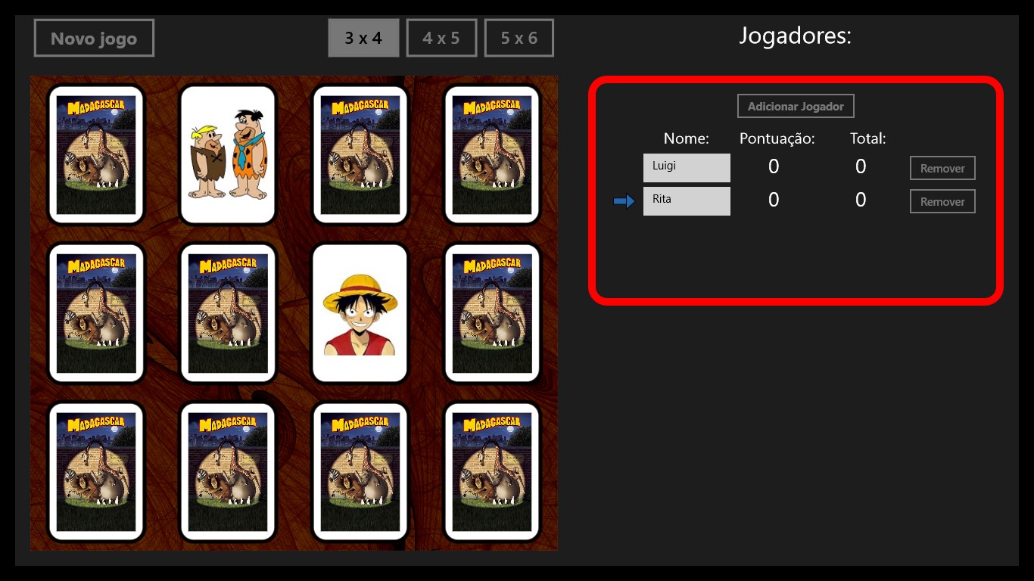Flip the middle row's rightmost card
Viewport: 1034px width, 581px height.
point(491,313)
